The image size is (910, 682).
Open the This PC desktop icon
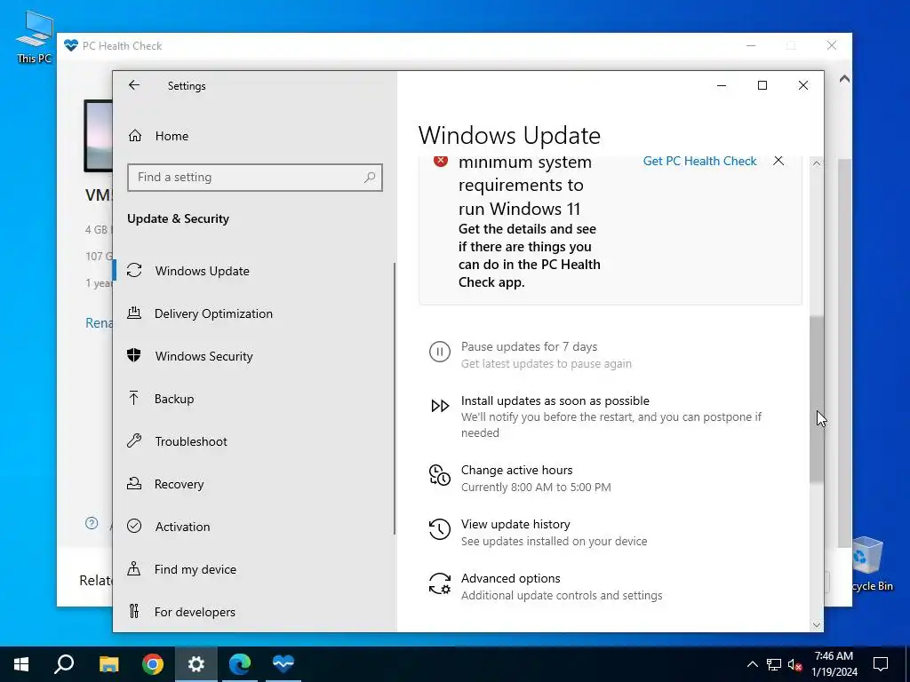35,36
